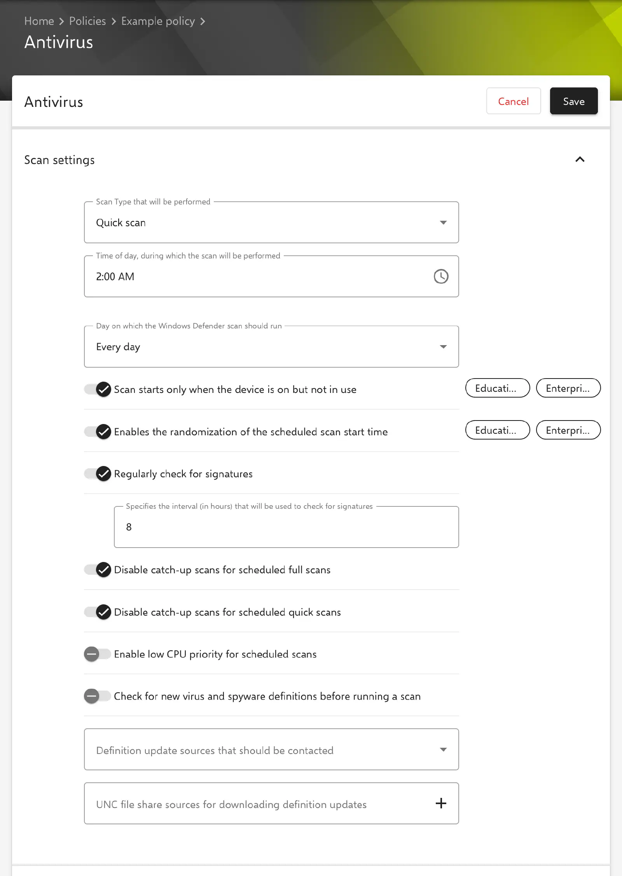Save the Antivirus policy
Screen dimensions: 622x876
pyautogui.click(x=574, y=101)
